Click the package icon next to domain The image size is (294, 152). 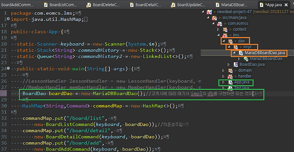click(x=230, y=71)
